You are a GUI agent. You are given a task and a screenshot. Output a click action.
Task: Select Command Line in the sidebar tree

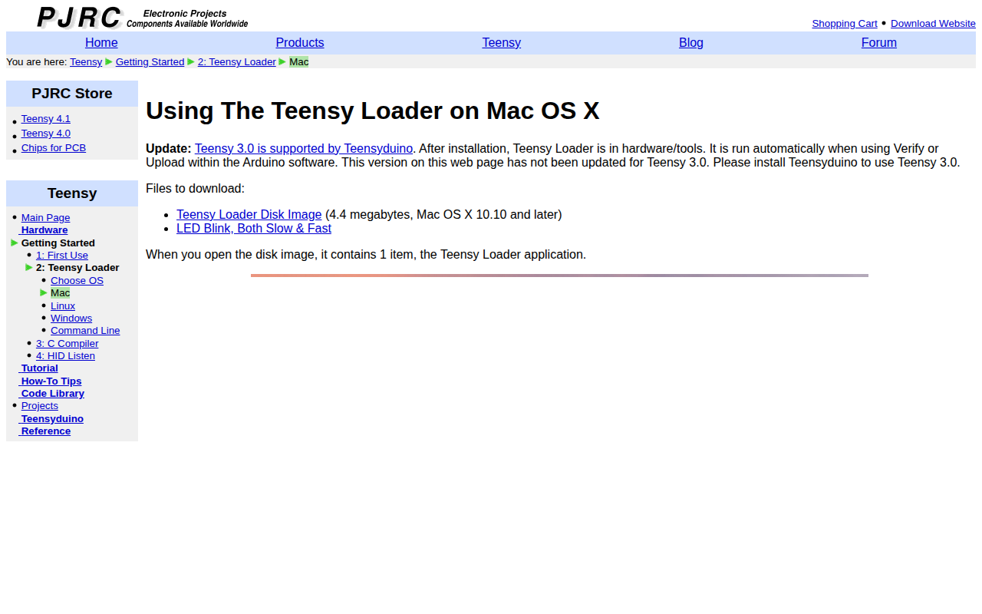click(85, 331)
